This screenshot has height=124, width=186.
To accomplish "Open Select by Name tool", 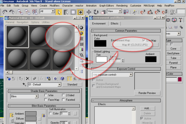I will [66, 12].
